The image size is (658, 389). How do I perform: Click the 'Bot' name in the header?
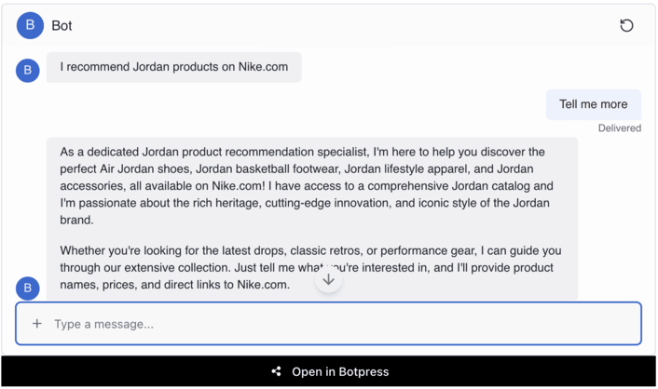[62, 25]
